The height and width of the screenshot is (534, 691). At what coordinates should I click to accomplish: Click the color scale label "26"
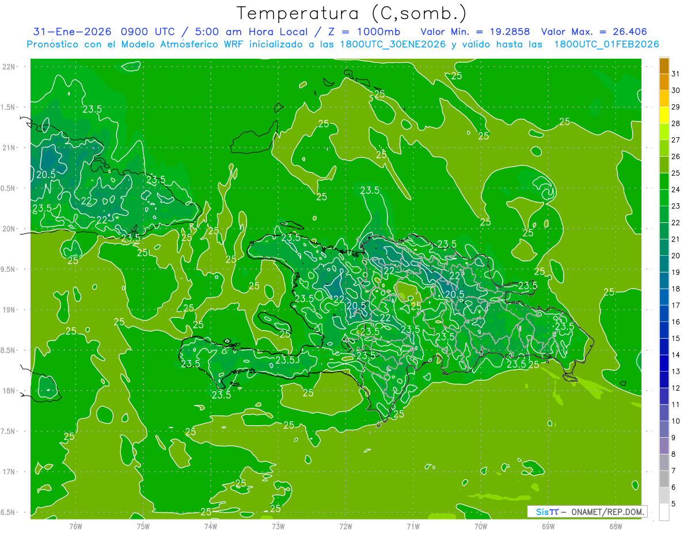tap(675, 156)
